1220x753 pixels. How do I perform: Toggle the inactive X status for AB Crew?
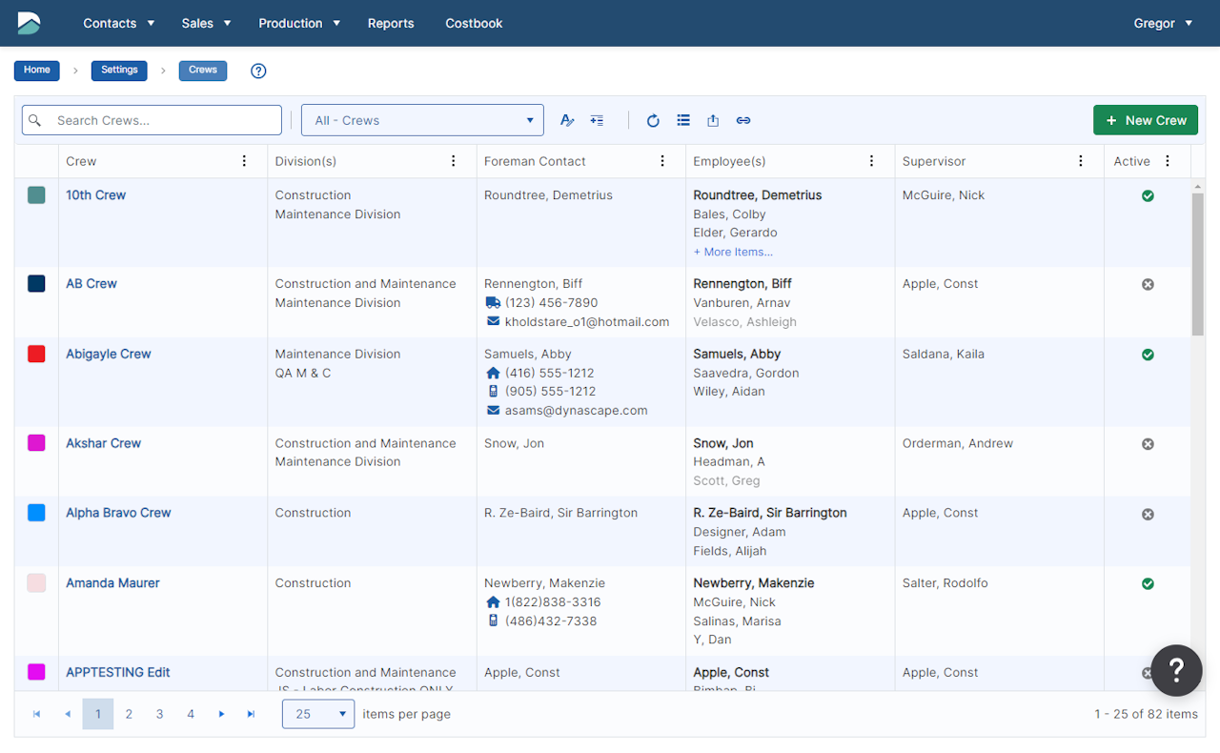pyautogui.click(x=1148, y=284)
